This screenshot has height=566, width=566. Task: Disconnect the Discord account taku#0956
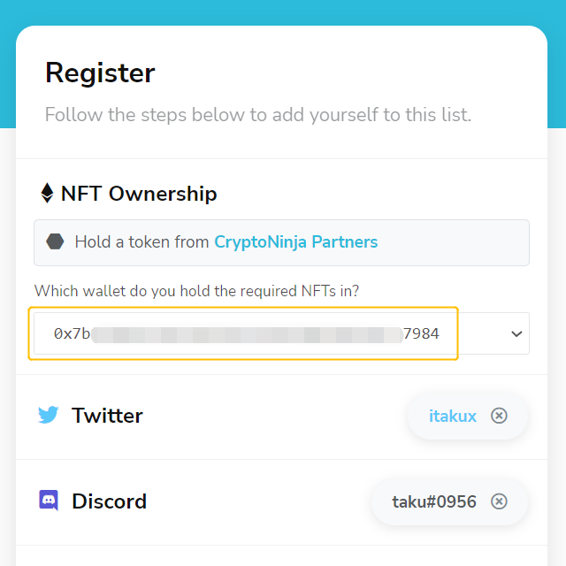499,501
